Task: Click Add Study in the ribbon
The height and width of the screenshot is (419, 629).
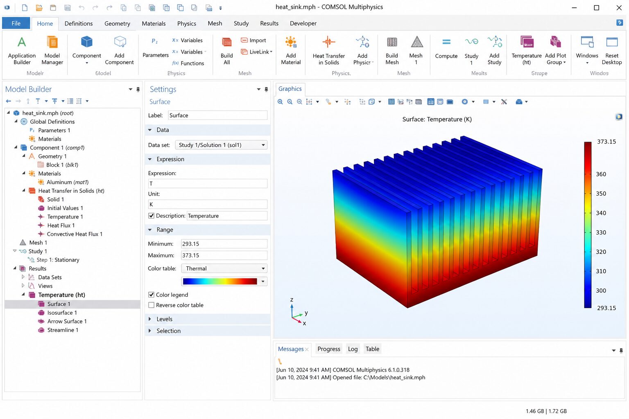Action: click(x=494, y=50)
